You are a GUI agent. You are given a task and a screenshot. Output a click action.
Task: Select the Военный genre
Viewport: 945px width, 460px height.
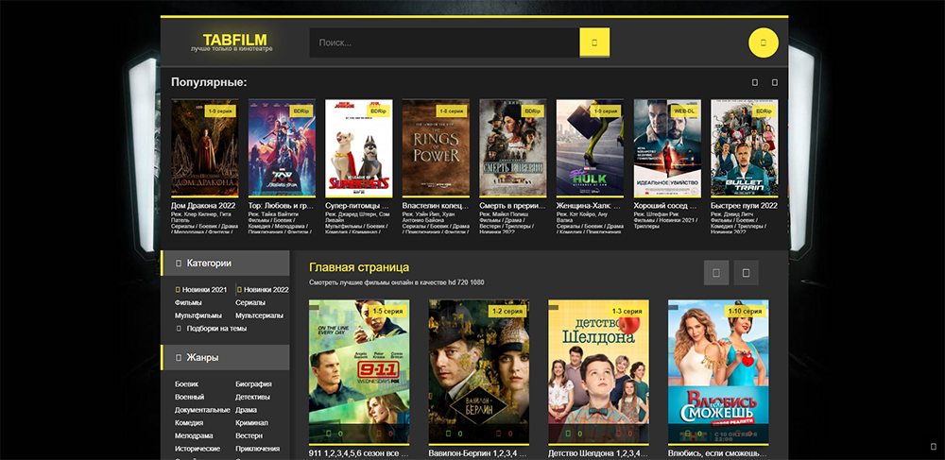coord(189,398)
